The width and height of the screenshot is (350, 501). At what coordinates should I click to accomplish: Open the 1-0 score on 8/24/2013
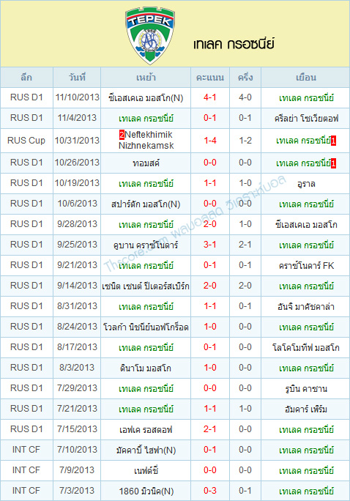click(210, 327)
